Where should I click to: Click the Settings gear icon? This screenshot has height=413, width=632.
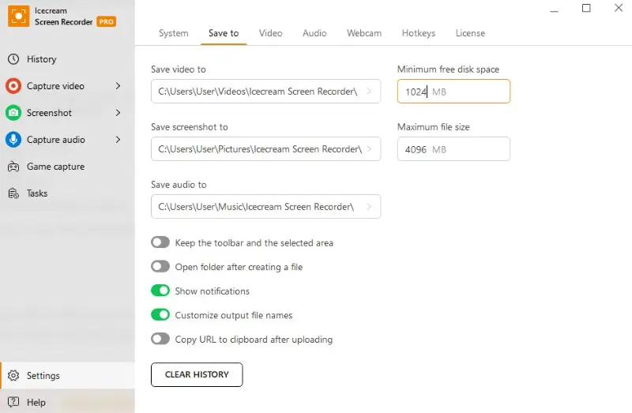point(13,376)
